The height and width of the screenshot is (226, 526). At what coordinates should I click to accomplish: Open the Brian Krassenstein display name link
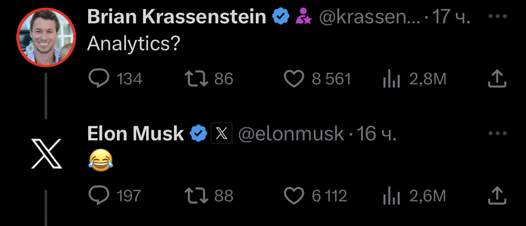point(176,17)
